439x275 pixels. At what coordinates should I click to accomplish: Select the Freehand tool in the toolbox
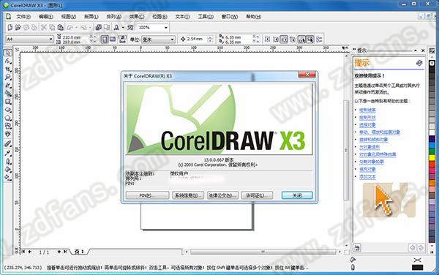(x=8, y=86)
